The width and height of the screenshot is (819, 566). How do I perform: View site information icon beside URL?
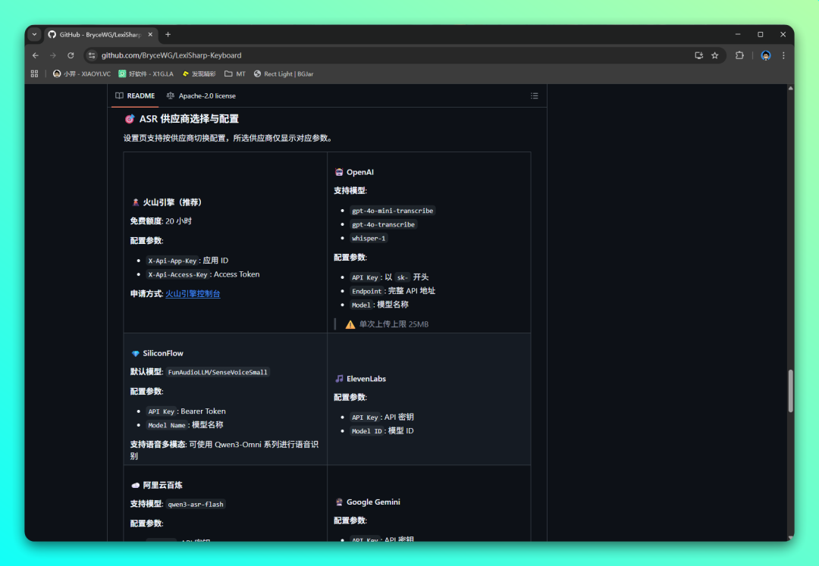click(93, 55)
